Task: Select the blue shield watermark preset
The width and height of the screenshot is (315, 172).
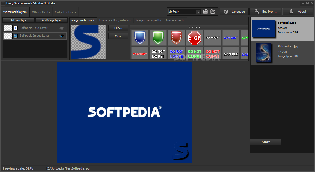Action: [140, 38]
